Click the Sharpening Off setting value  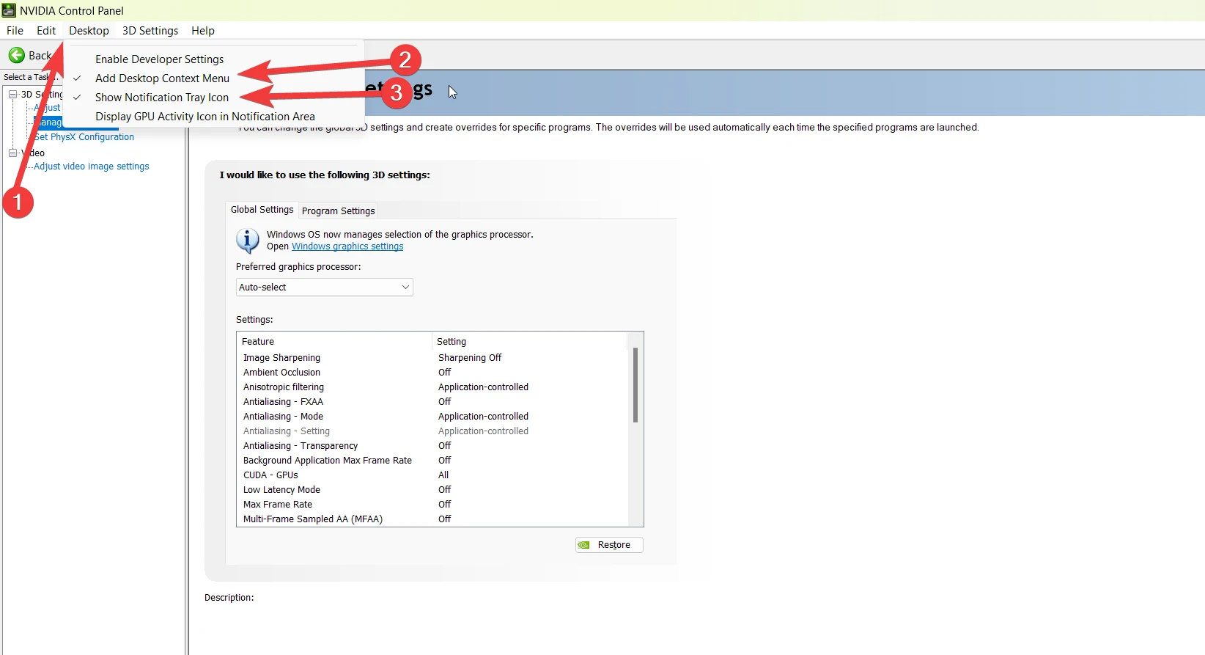tap(470, 358)
